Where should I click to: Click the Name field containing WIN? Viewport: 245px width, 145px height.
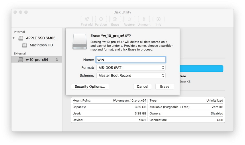131,60
